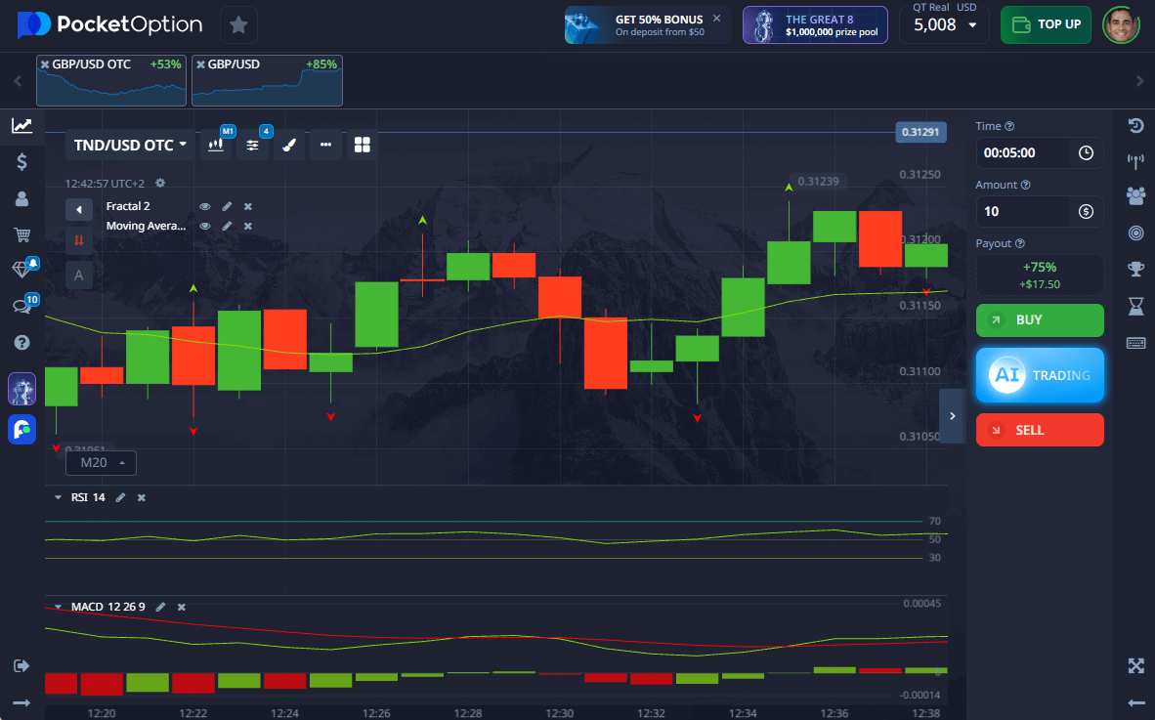Viewport: 1155px width, 720px height.
Task: Open trade history icon in right sidebar
Action: point(1135,125)
